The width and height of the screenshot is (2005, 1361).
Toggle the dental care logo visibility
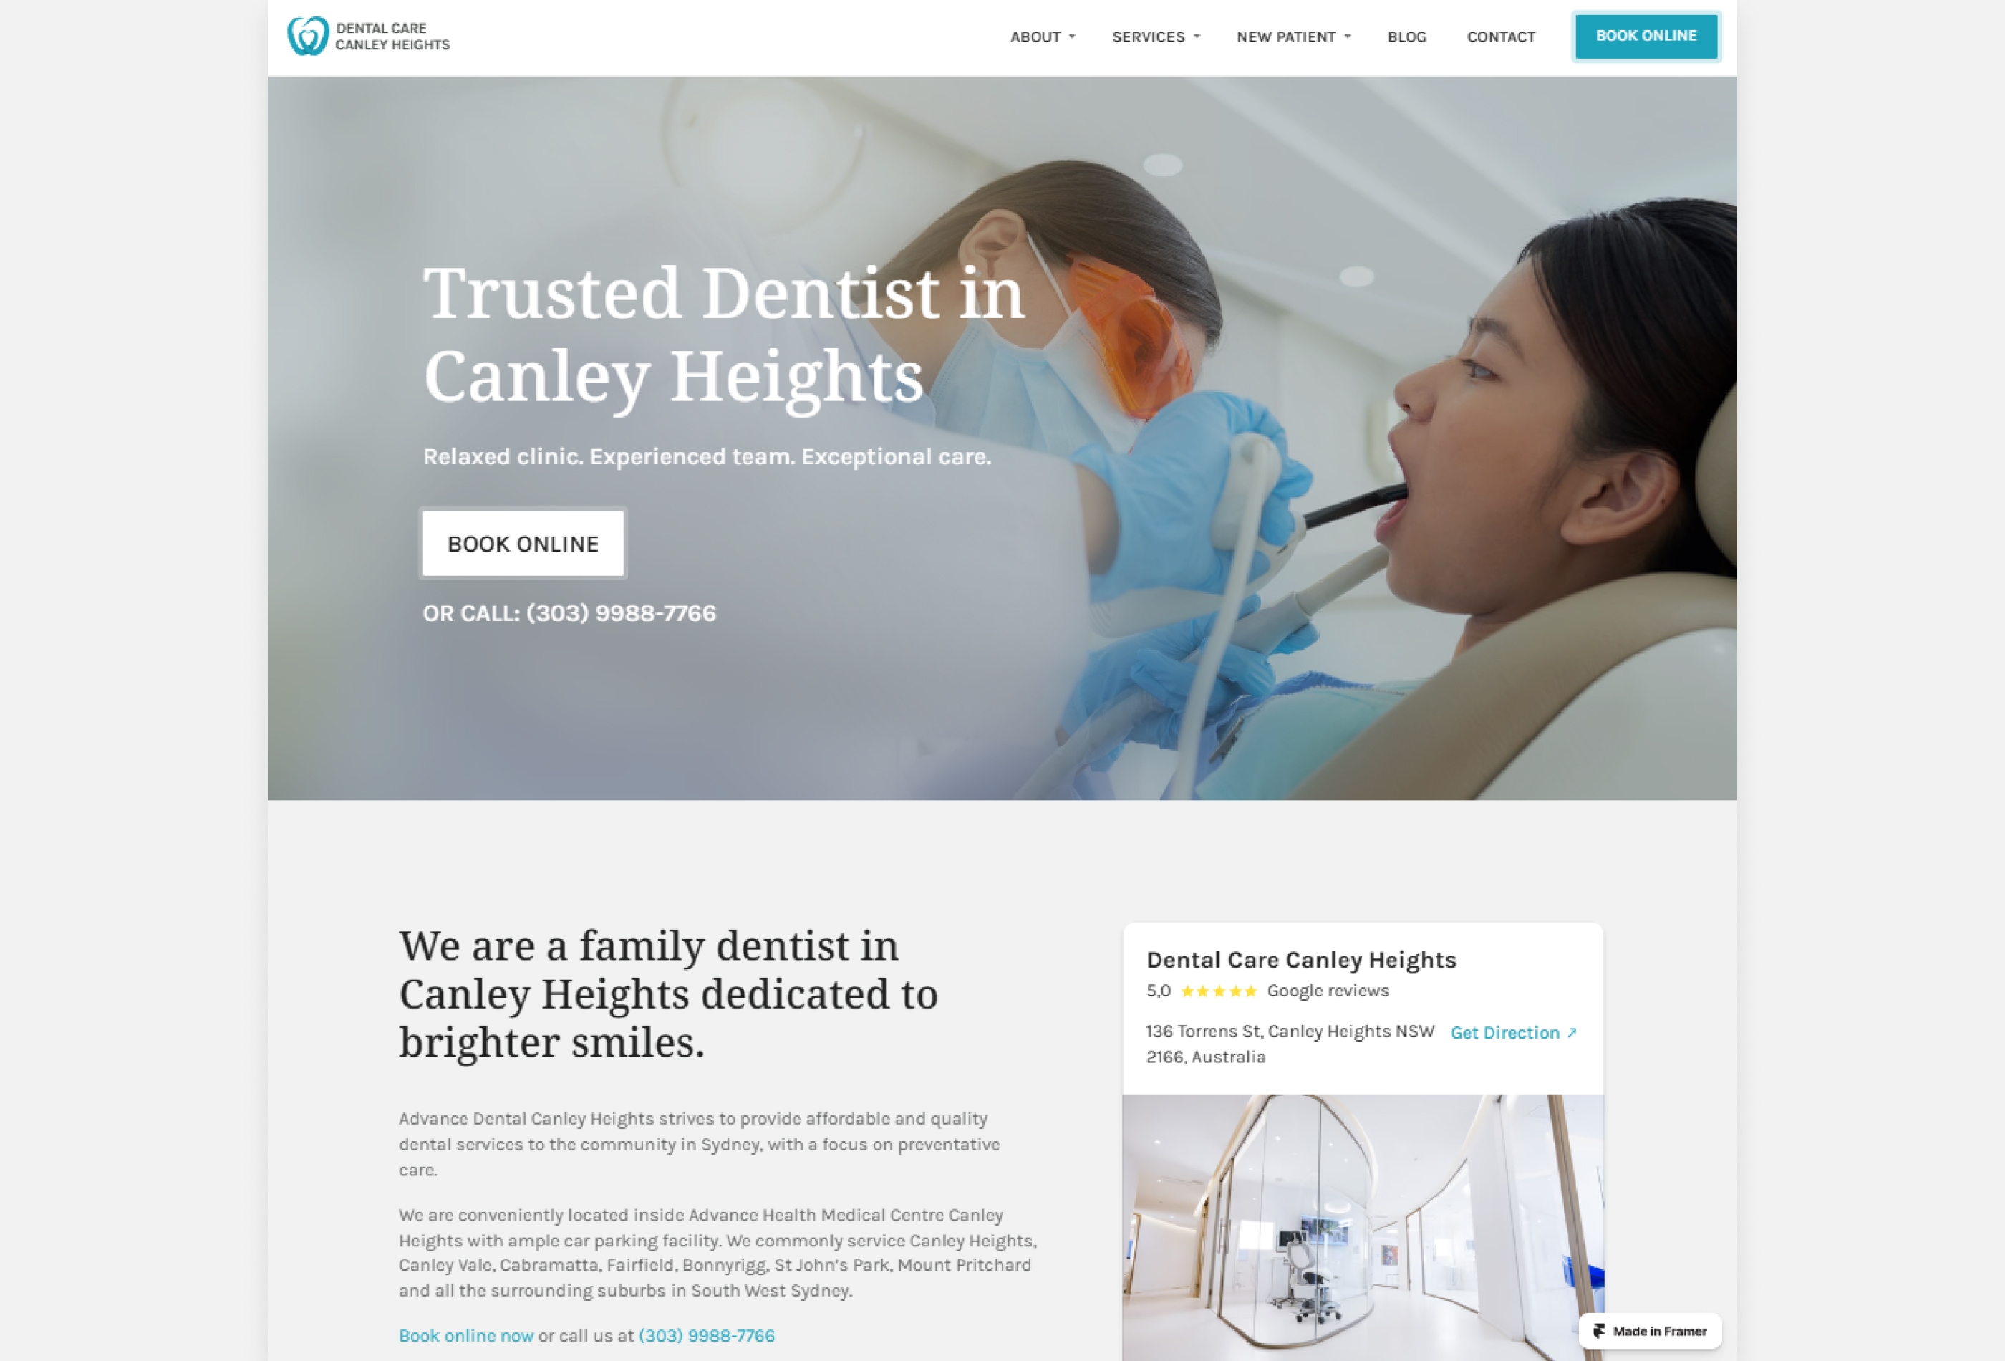point(370,37)
